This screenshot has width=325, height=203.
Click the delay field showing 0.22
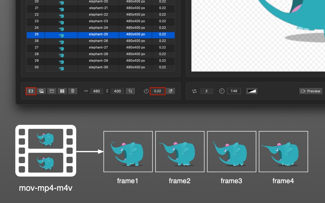[x=157, y=91]
